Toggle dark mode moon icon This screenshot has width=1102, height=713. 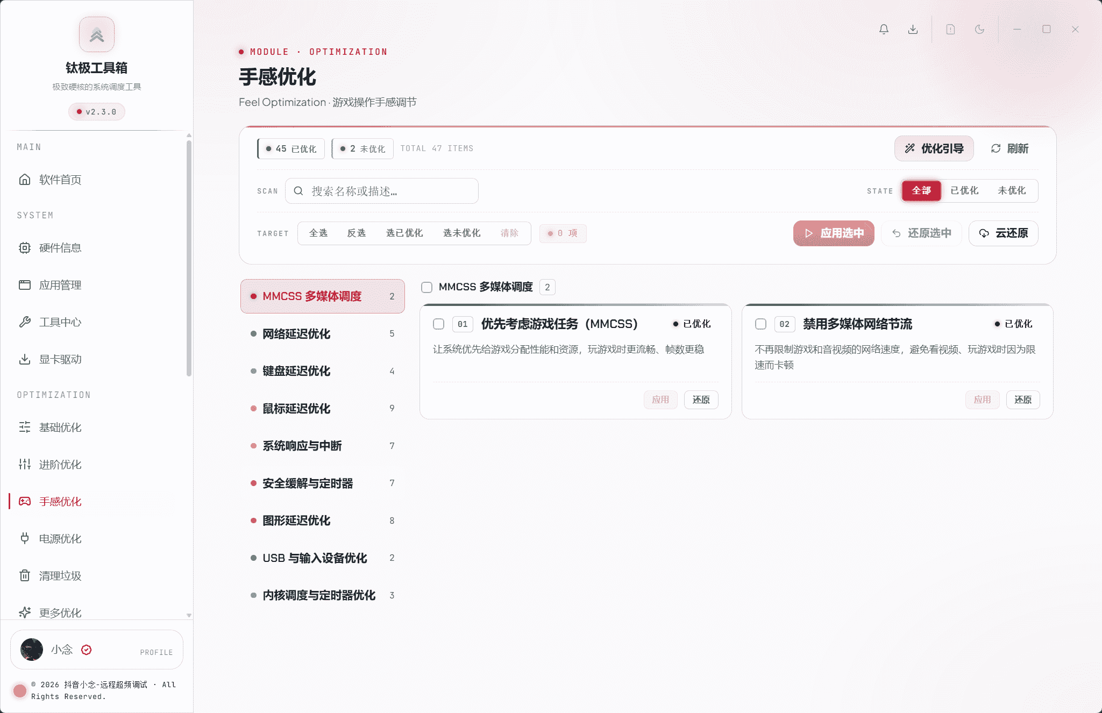coord(979,30)
